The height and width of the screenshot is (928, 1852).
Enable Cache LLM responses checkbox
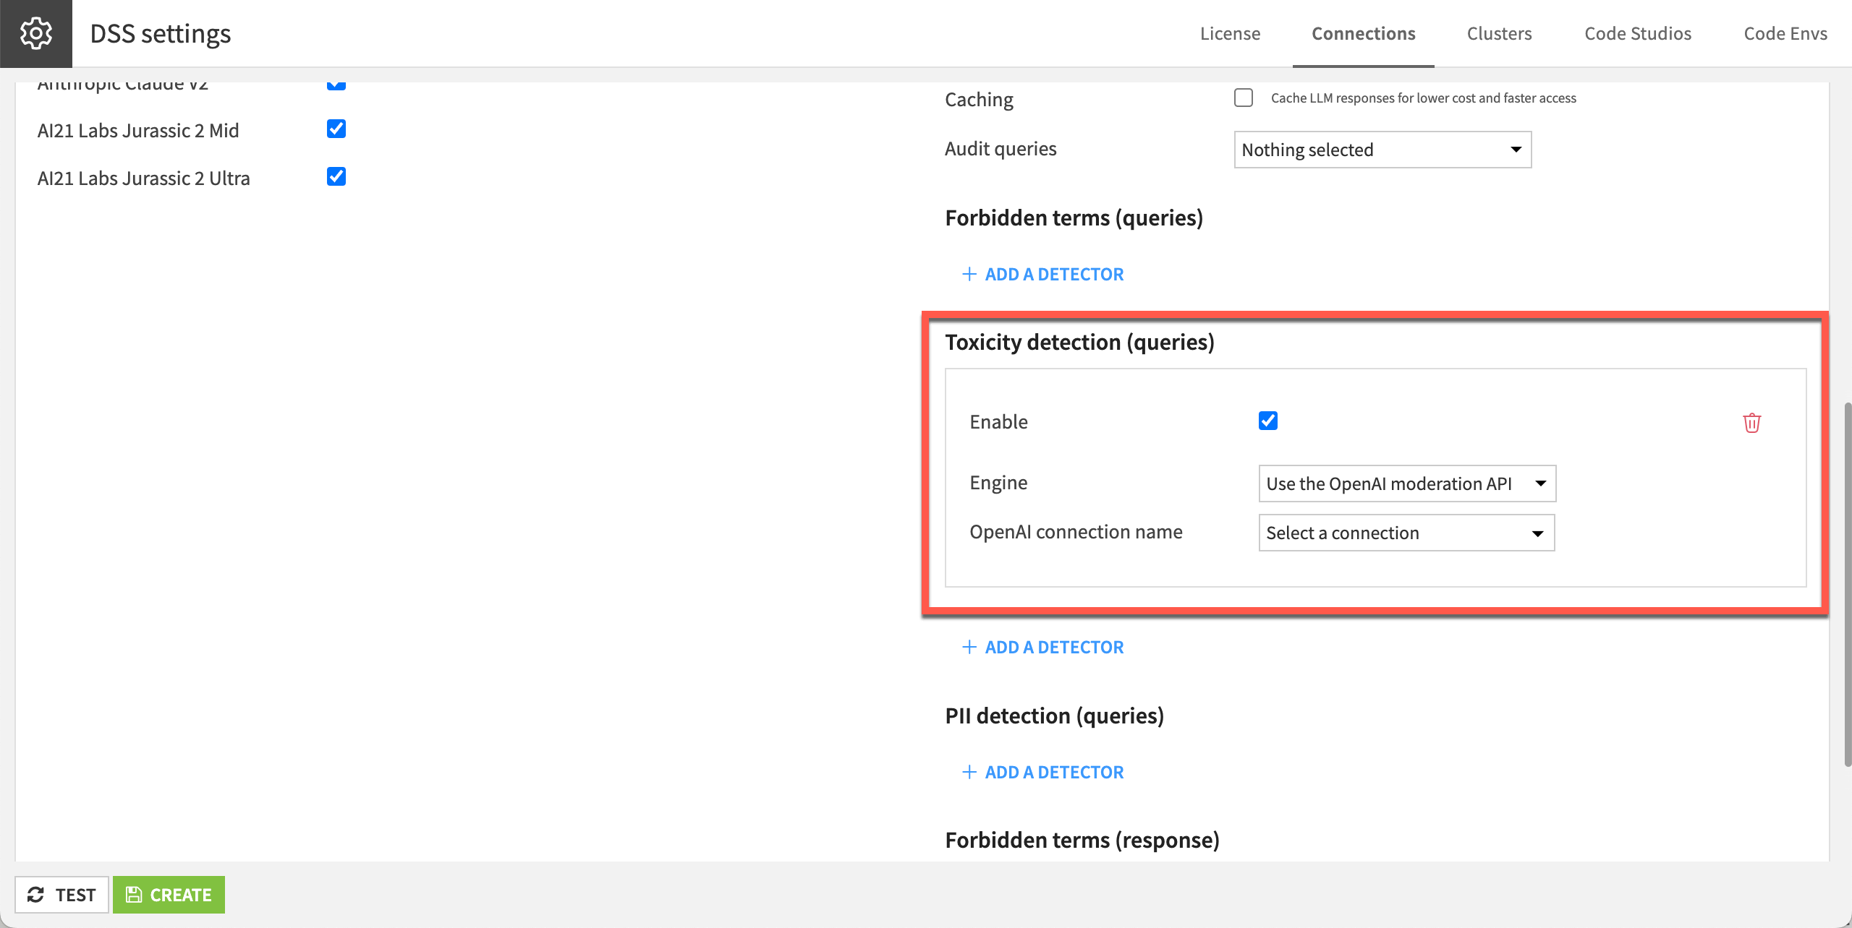1244,98
